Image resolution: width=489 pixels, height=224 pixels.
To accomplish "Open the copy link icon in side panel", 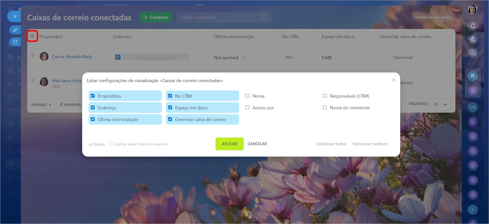I will click(x=15, y=30).
